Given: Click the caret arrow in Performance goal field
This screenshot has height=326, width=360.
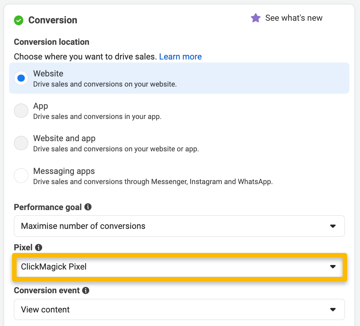Looking at the screenshot, I should [333, 226].
